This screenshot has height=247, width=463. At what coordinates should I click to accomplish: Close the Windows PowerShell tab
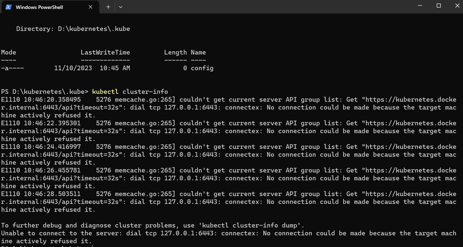click(x=90, y=7)
